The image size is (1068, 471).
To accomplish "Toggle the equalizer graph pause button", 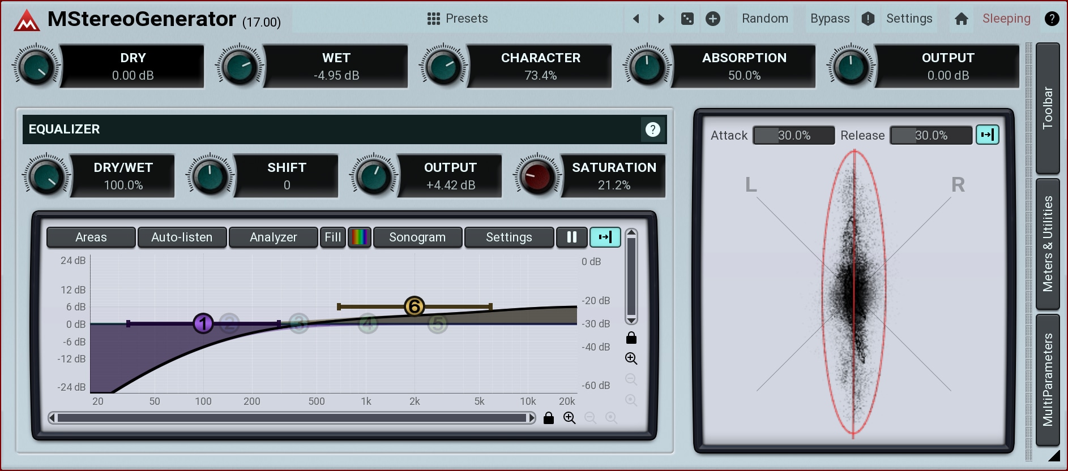I will click(x=572, y=237).
